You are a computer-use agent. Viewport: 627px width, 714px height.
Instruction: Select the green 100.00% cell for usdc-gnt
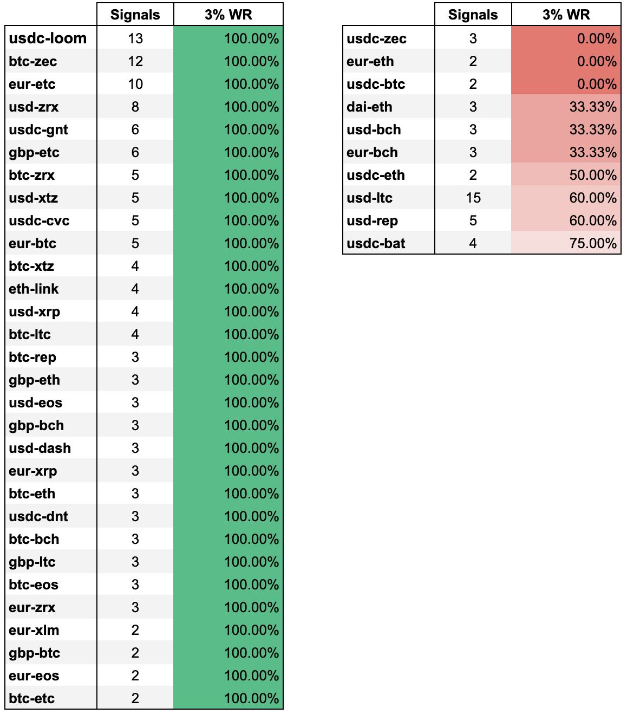228,129
